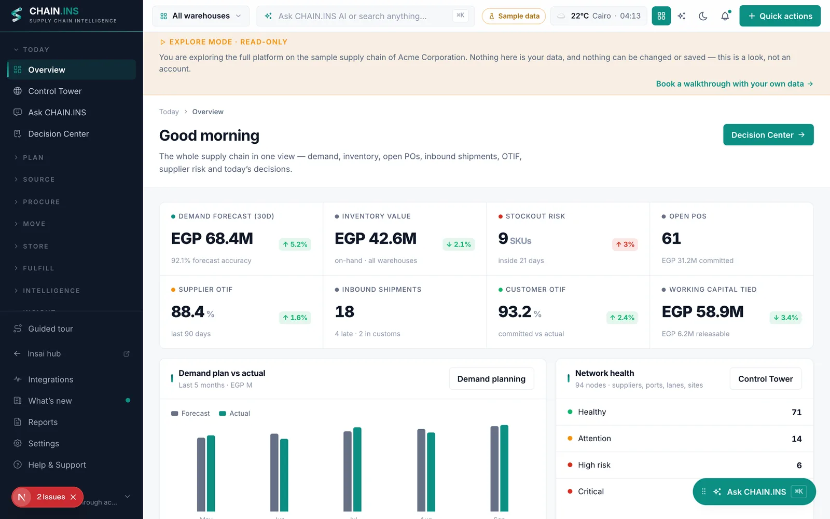830x519 pixels.
Task: Expand the PLAN sidebar section
Action: [x=29, y=158]
